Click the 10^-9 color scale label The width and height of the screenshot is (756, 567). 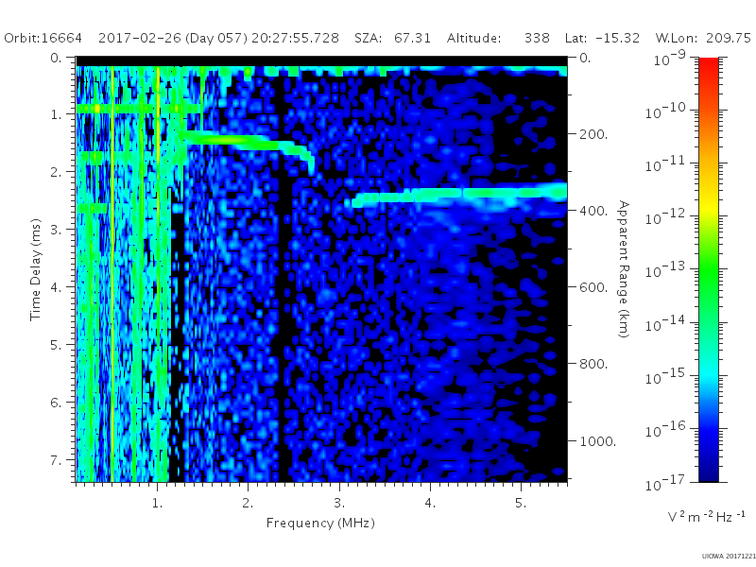(670, 58)
